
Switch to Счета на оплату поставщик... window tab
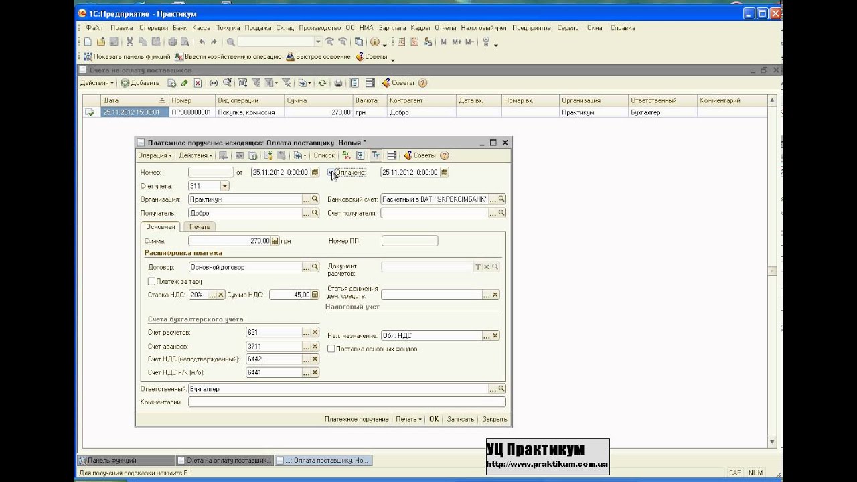click(224, 461)
